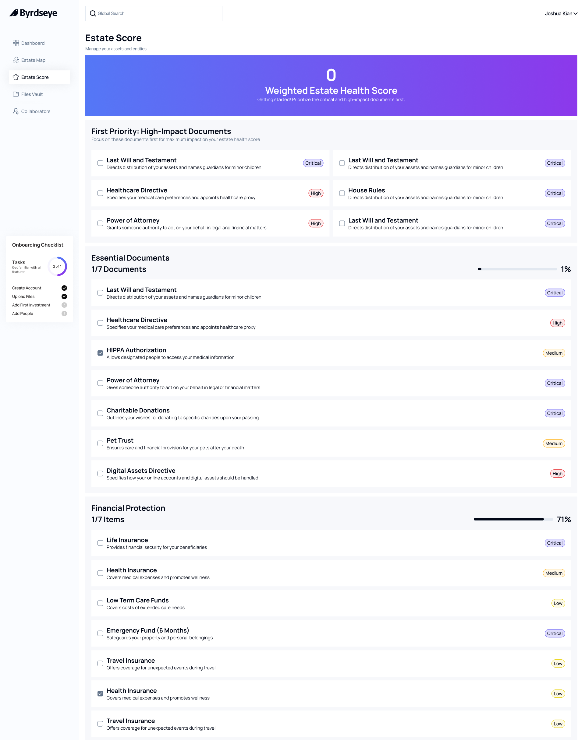Check the Low Term Care Funds checkbox
The width and height of the screenshot is (585, 740).
pos(100,603)
